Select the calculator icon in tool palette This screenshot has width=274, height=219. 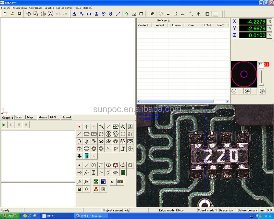click(x=87, y=156)
